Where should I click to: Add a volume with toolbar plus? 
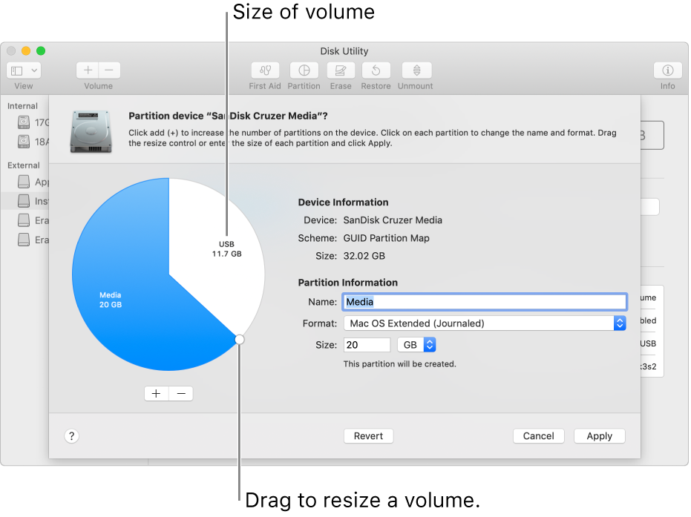(x=88, y=70)
